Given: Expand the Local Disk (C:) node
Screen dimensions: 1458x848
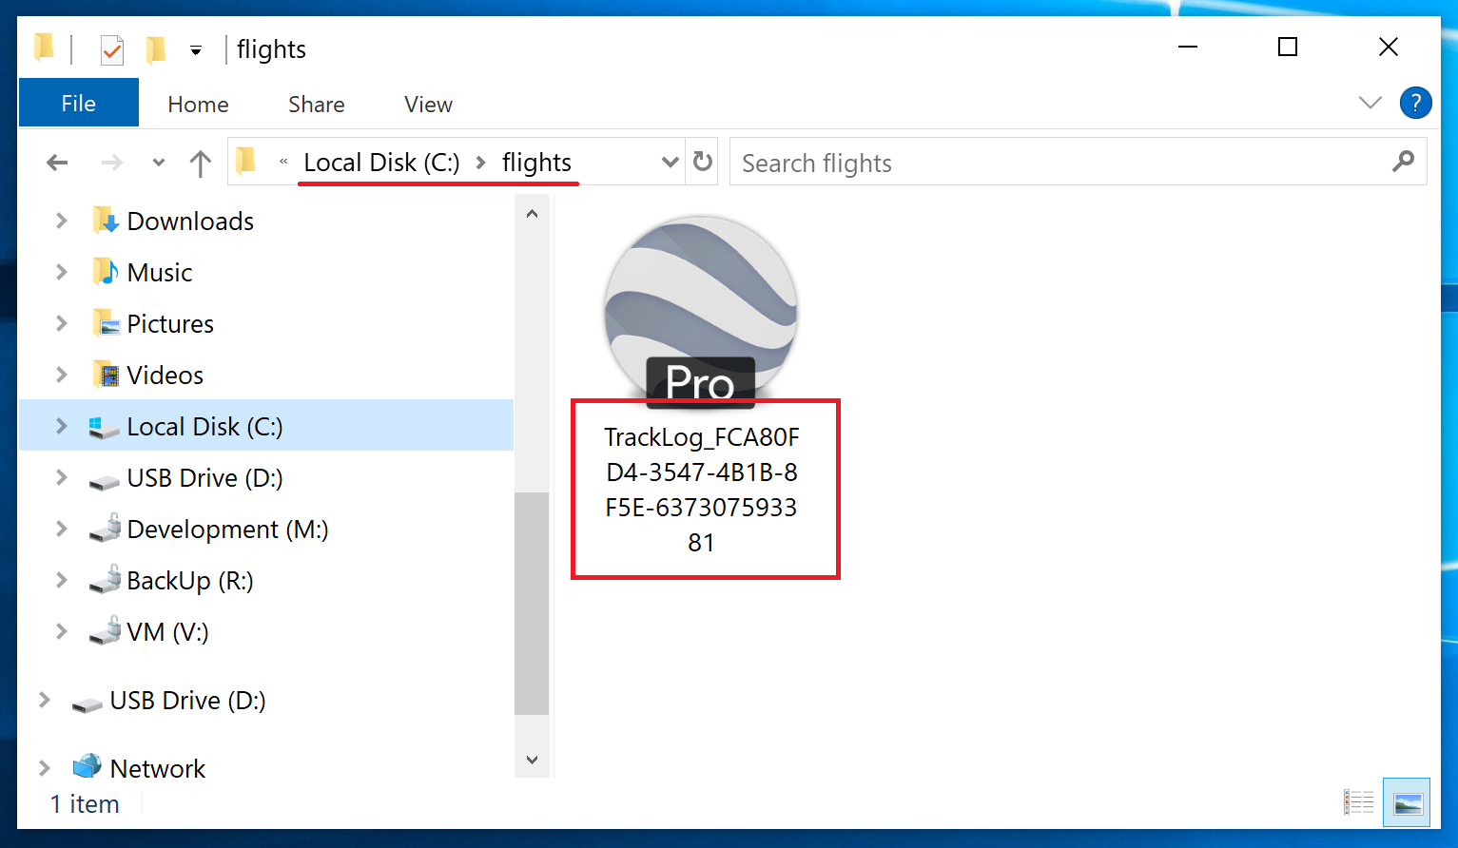Looking at the screenshot, I should point(62,426).
